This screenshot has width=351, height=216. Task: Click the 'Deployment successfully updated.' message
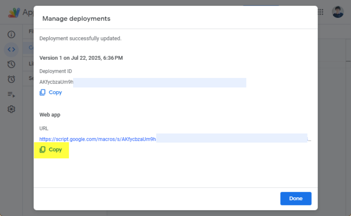pyautogui.click(x=80, y=38)
